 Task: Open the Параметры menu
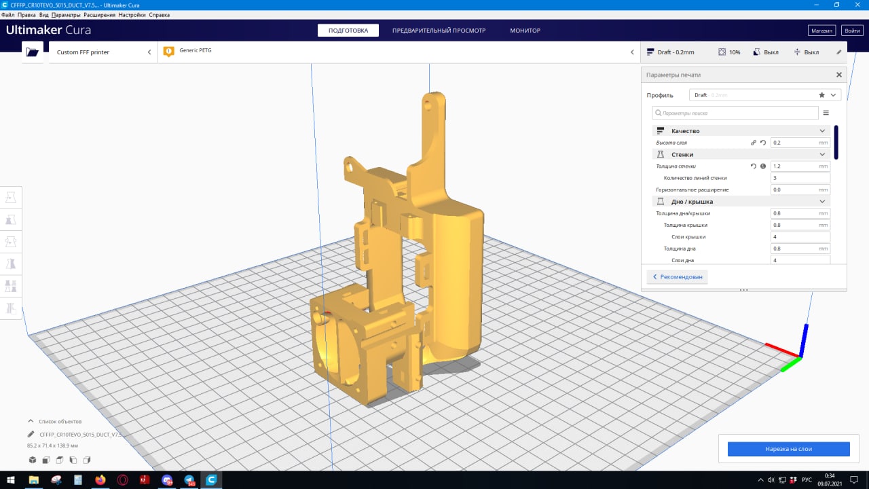tap(66, 14)
